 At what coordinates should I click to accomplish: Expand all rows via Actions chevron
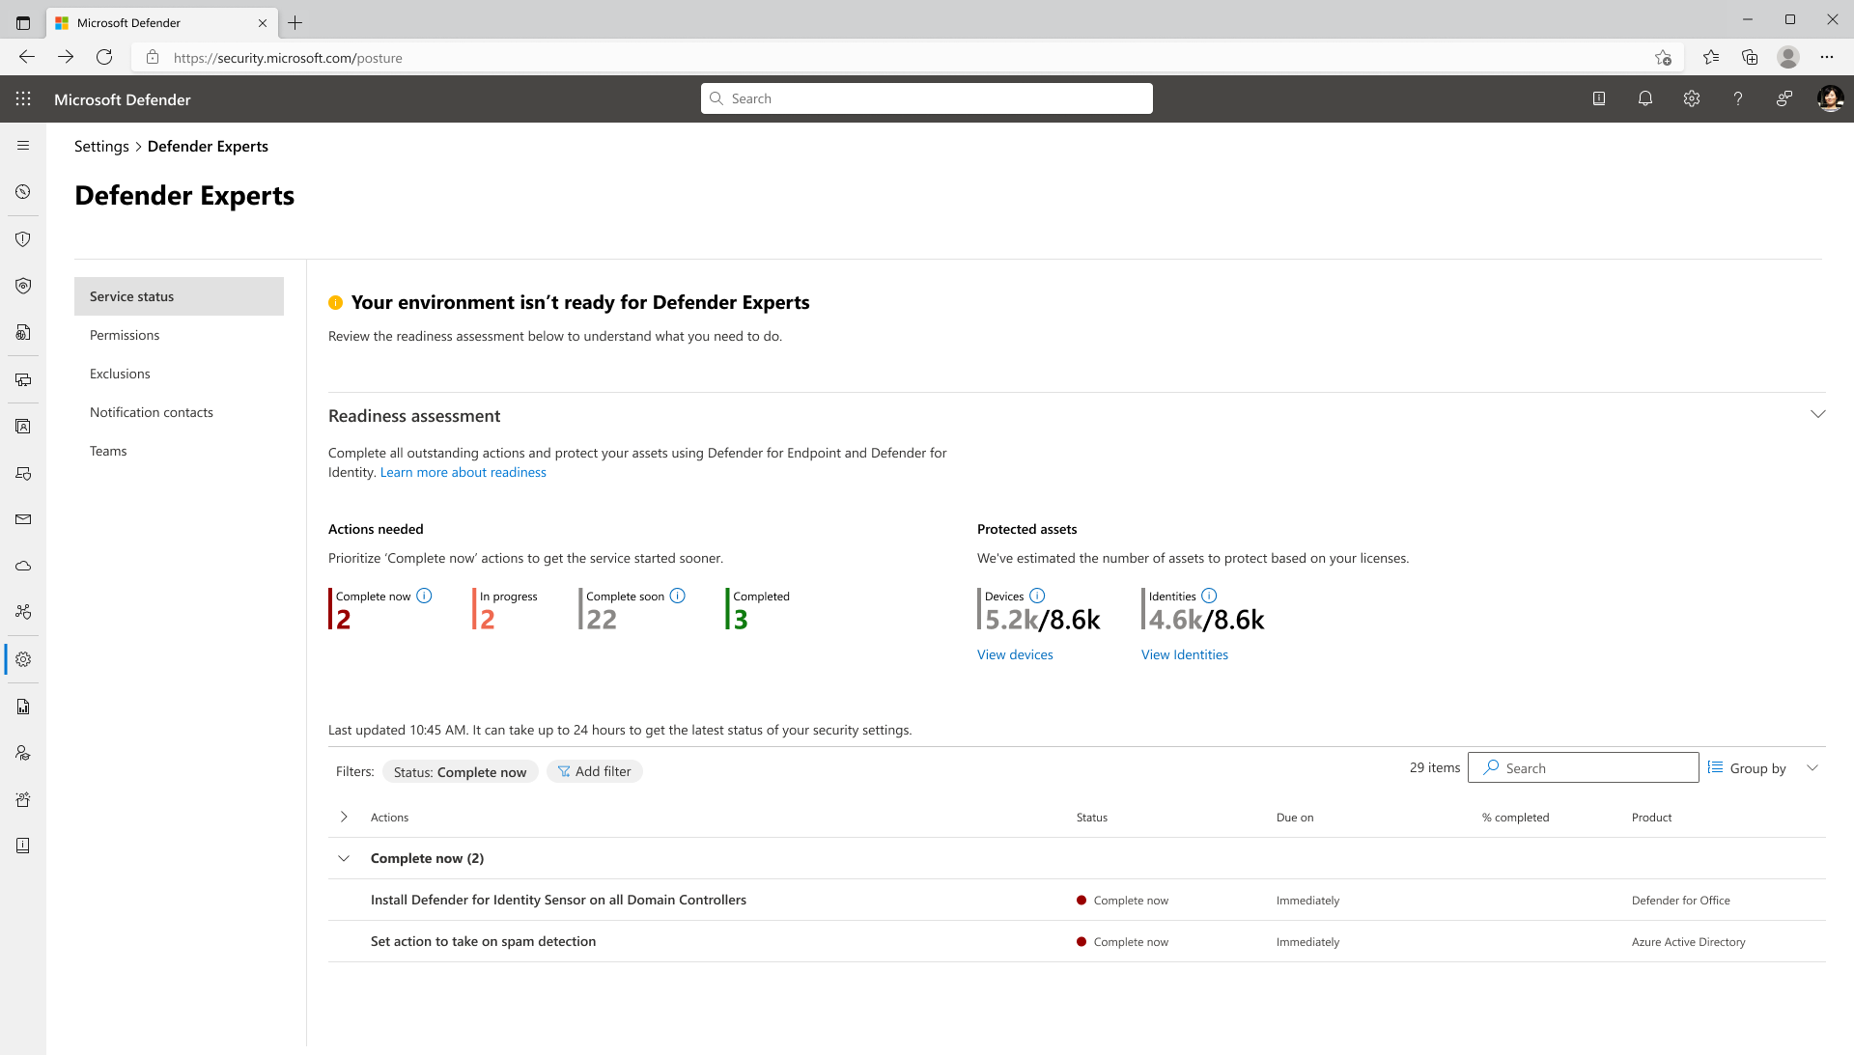click(x=344, y=817)
